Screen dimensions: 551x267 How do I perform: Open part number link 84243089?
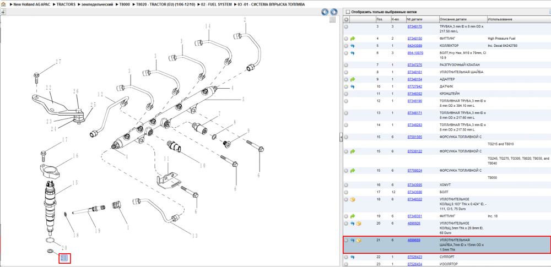(x=415, y=46)
